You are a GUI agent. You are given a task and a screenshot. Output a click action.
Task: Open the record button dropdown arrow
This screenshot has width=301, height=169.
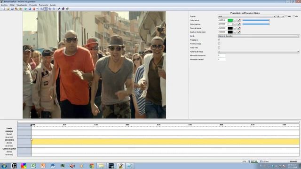coord(37,9)
